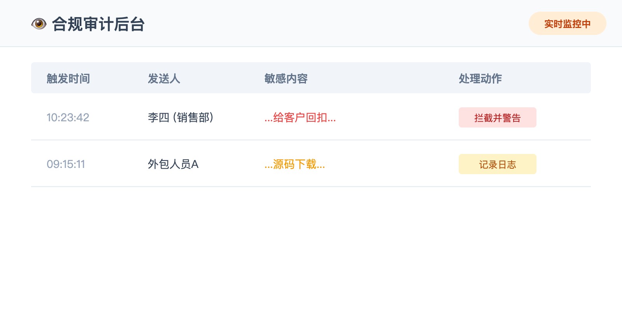Image resolution: width=622 pixels, height=311 pixels.
Task: Click the divider line below the 李四 row
Action: pyautogui.click(x=311, y=140)
